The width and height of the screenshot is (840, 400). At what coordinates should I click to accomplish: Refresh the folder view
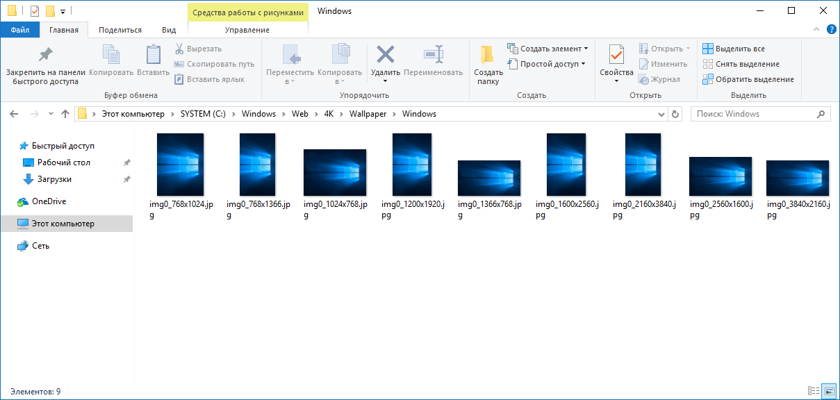675,114
